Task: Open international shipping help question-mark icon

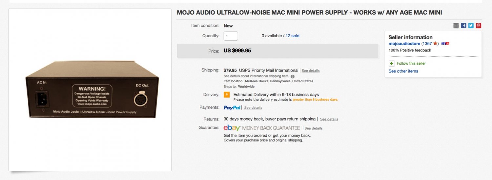Action: pyautogui.click(x=293, y=76)
